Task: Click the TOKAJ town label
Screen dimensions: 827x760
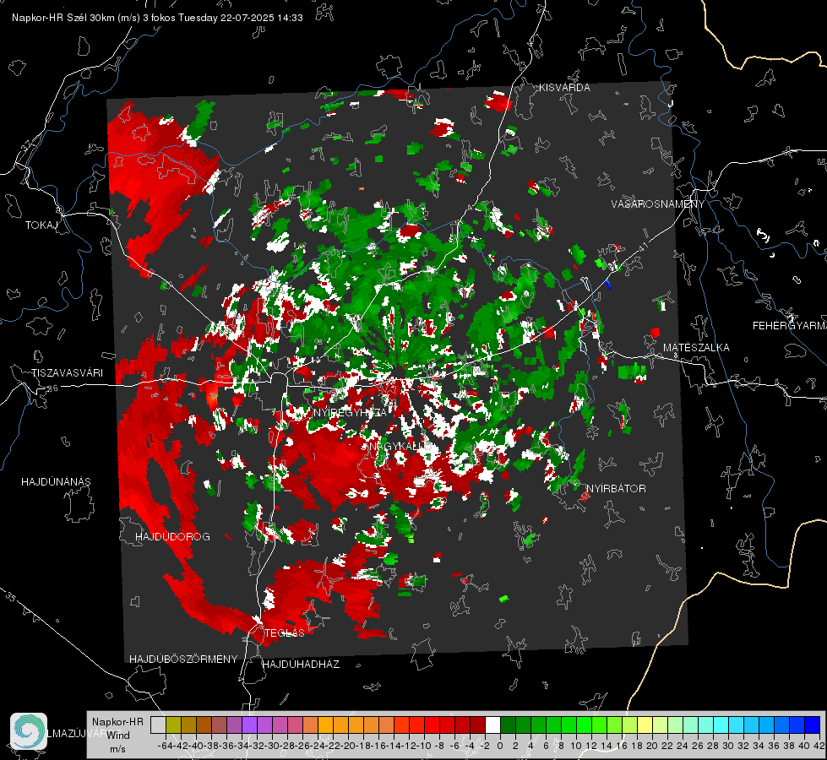Action: click(x=41, y=225)
